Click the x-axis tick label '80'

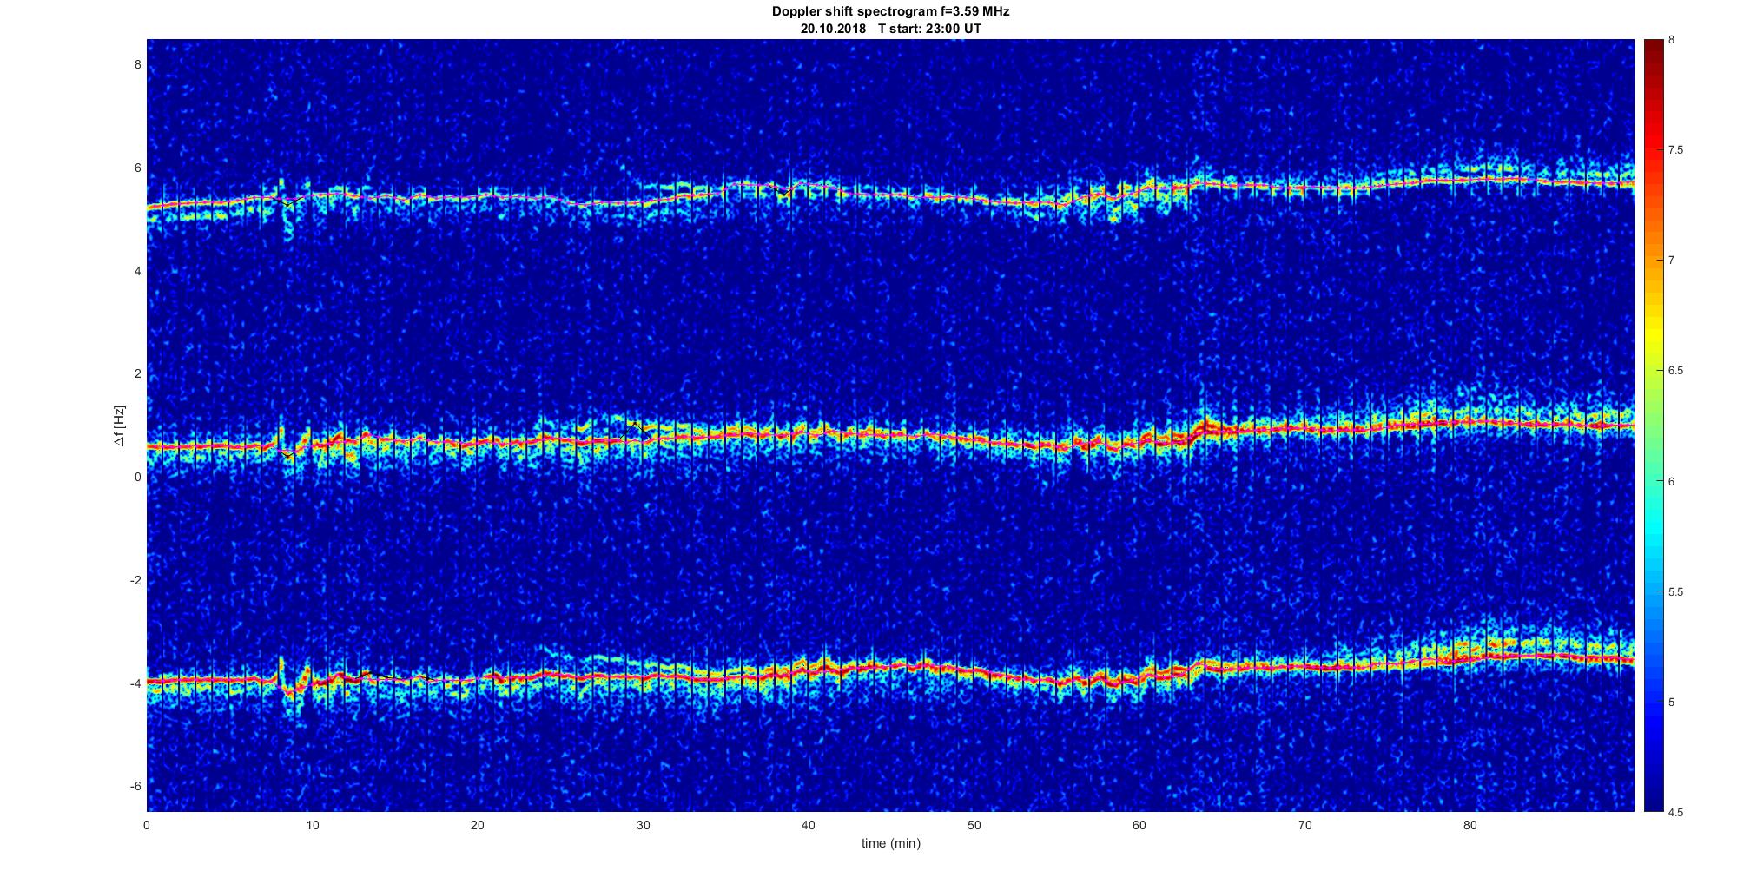click(1470, 825)
